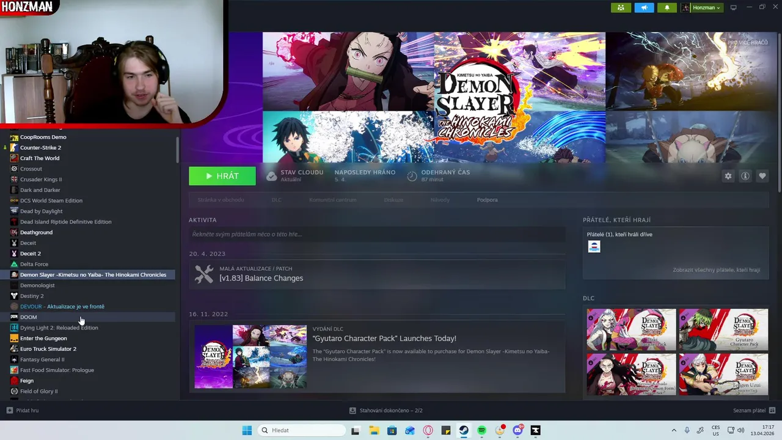Open game settings gear icon
The height and width of the screenshot is (440, 782).
tap(728, 176)
